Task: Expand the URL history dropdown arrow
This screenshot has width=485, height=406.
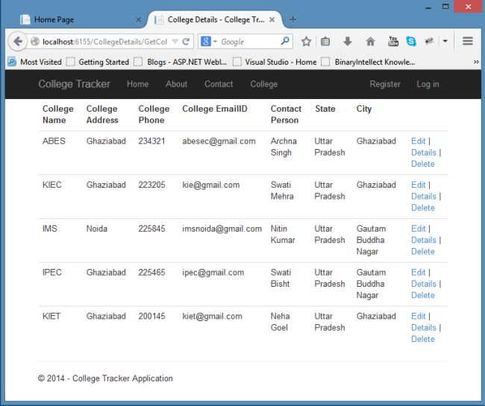Action: 175,42
